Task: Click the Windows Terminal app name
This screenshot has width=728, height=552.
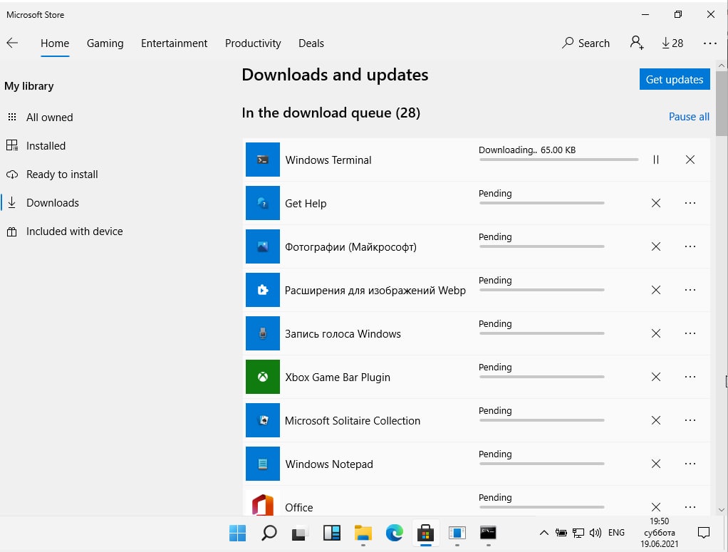Action: [328, 160]
